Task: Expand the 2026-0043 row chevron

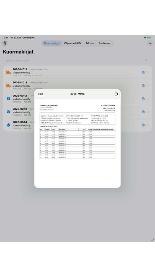Action: coord(148,112)
